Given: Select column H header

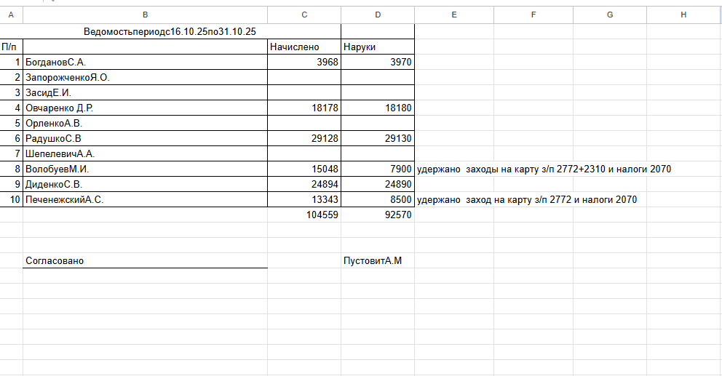Looking at the screenshot, I should 683,15.
